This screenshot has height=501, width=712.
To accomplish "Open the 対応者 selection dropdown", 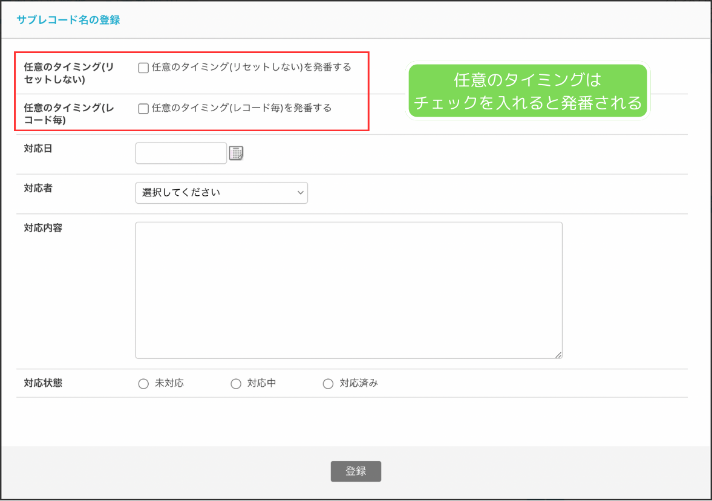I will 221,193.
